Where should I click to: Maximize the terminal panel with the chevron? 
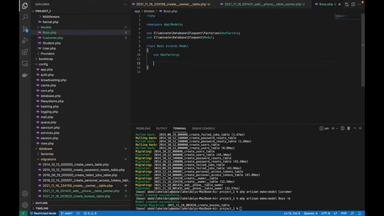355,128
